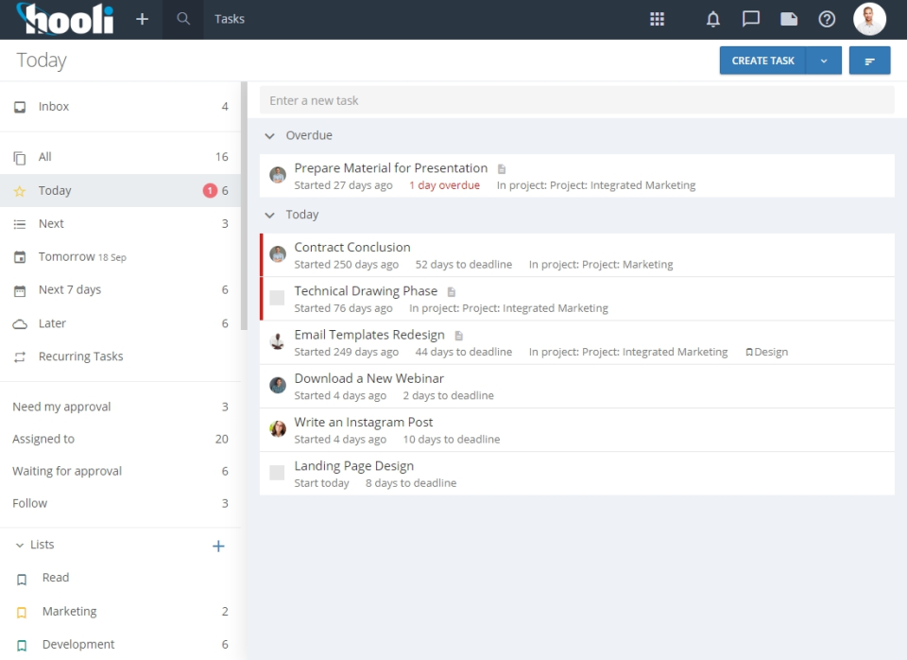Open Prepare Material for Presentation task
Viewport: 907px width, 660px height.
[390, 168]
